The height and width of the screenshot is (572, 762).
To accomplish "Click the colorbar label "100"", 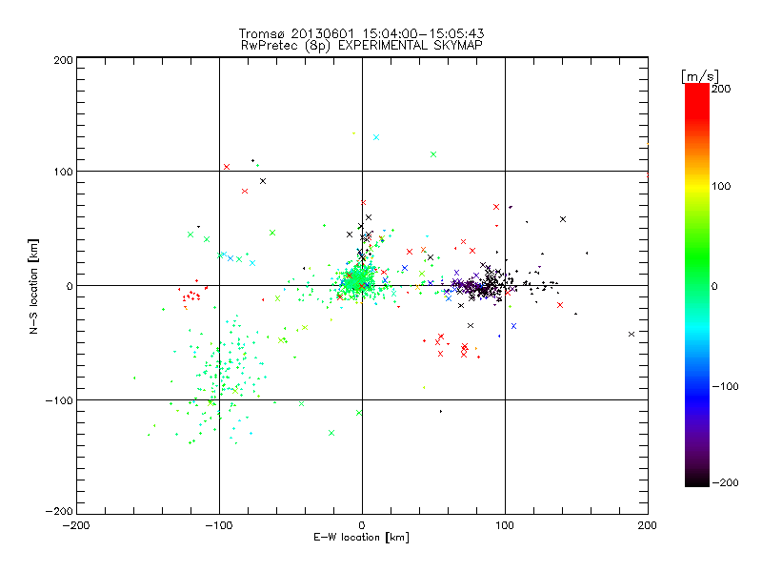I will [721, 186].
